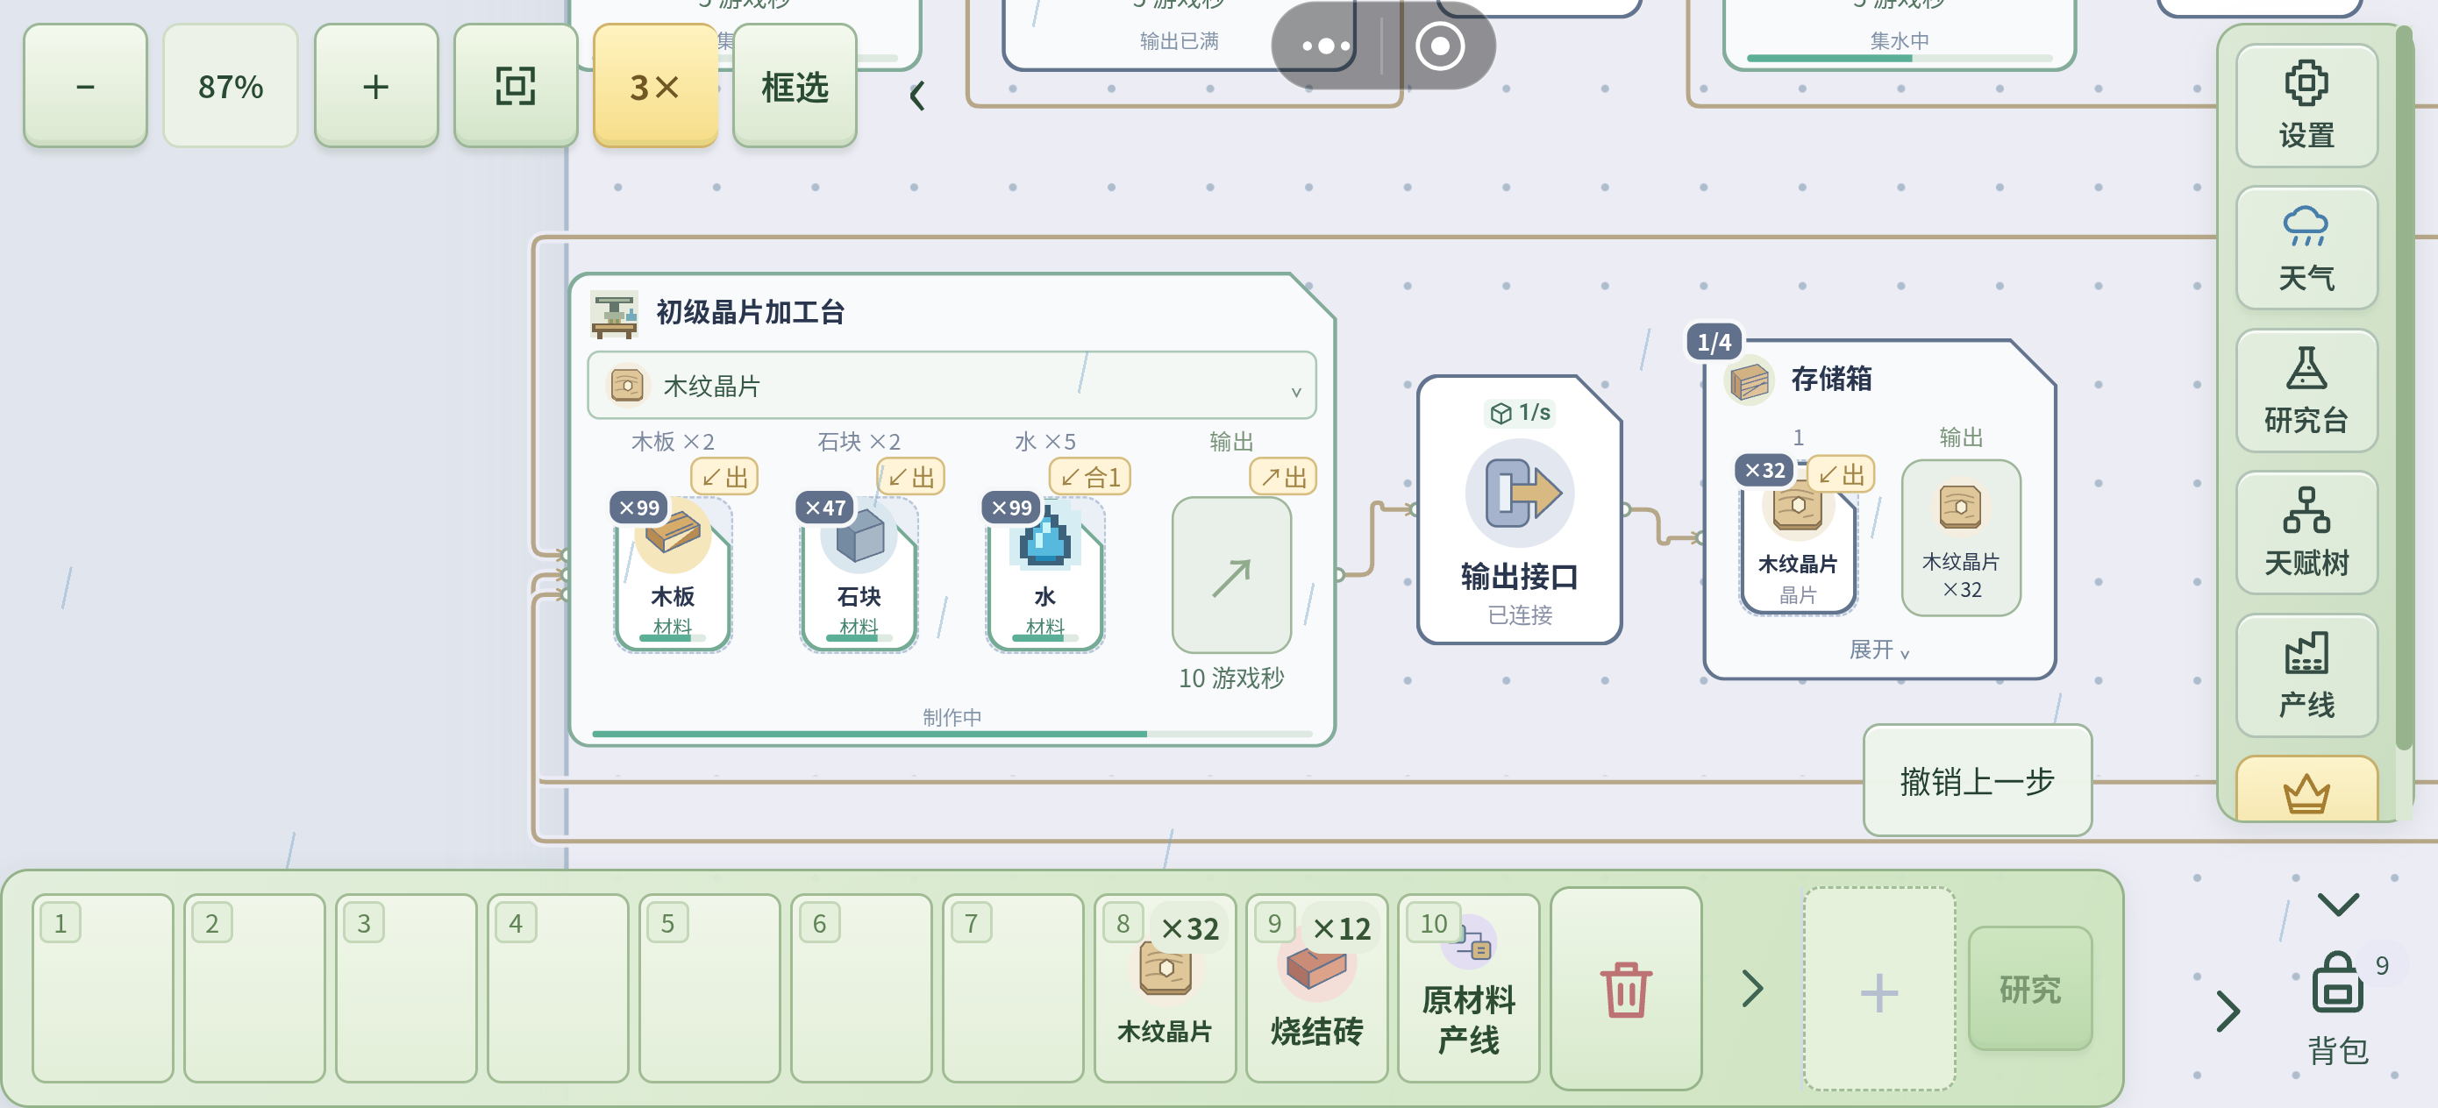Open 研究台 research station

(x=2306, y=391)
